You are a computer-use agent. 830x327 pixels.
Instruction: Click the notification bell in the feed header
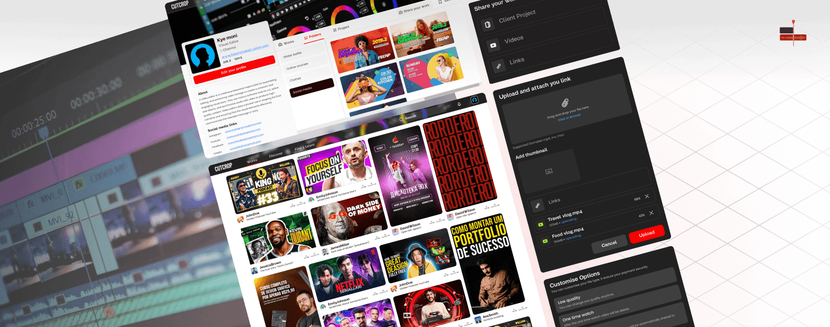459,104
